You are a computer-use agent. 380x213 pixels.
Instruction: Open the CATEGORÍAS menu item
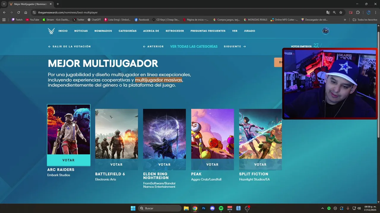[x=128, y=31]
